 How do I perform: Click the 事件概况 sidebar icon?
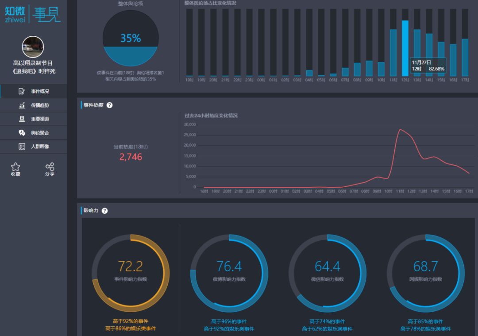pos(22,91)
